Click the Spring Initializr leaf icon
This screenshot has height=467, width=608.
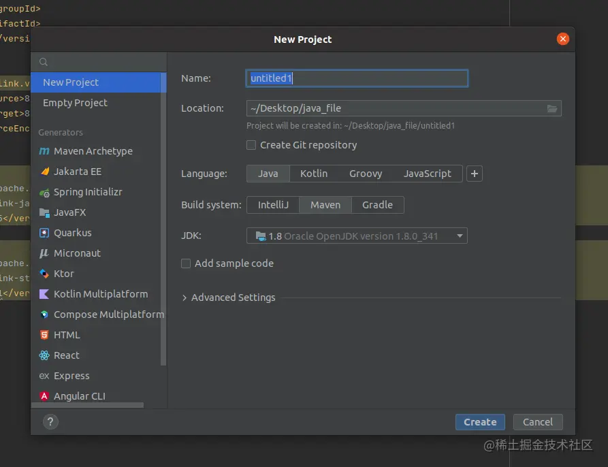(44, 192)
